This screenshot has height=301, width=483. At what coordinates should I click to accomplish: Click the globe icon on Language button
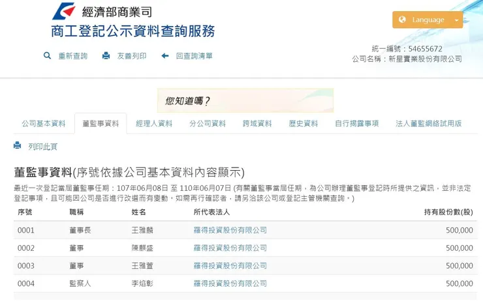402,20
